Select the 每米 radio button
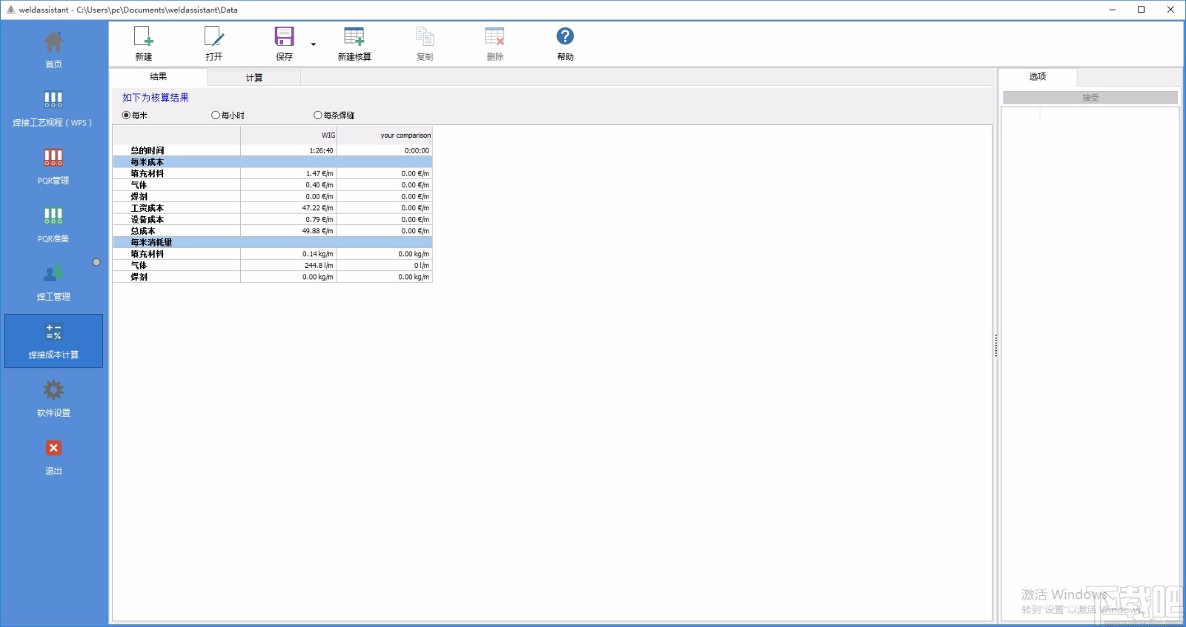The image size is (1186, 627). pos(126,115)
